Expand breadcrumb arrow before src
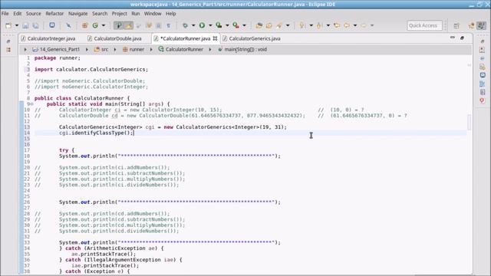The height and width of the screenshot is (276, 491). click(87, 49)
